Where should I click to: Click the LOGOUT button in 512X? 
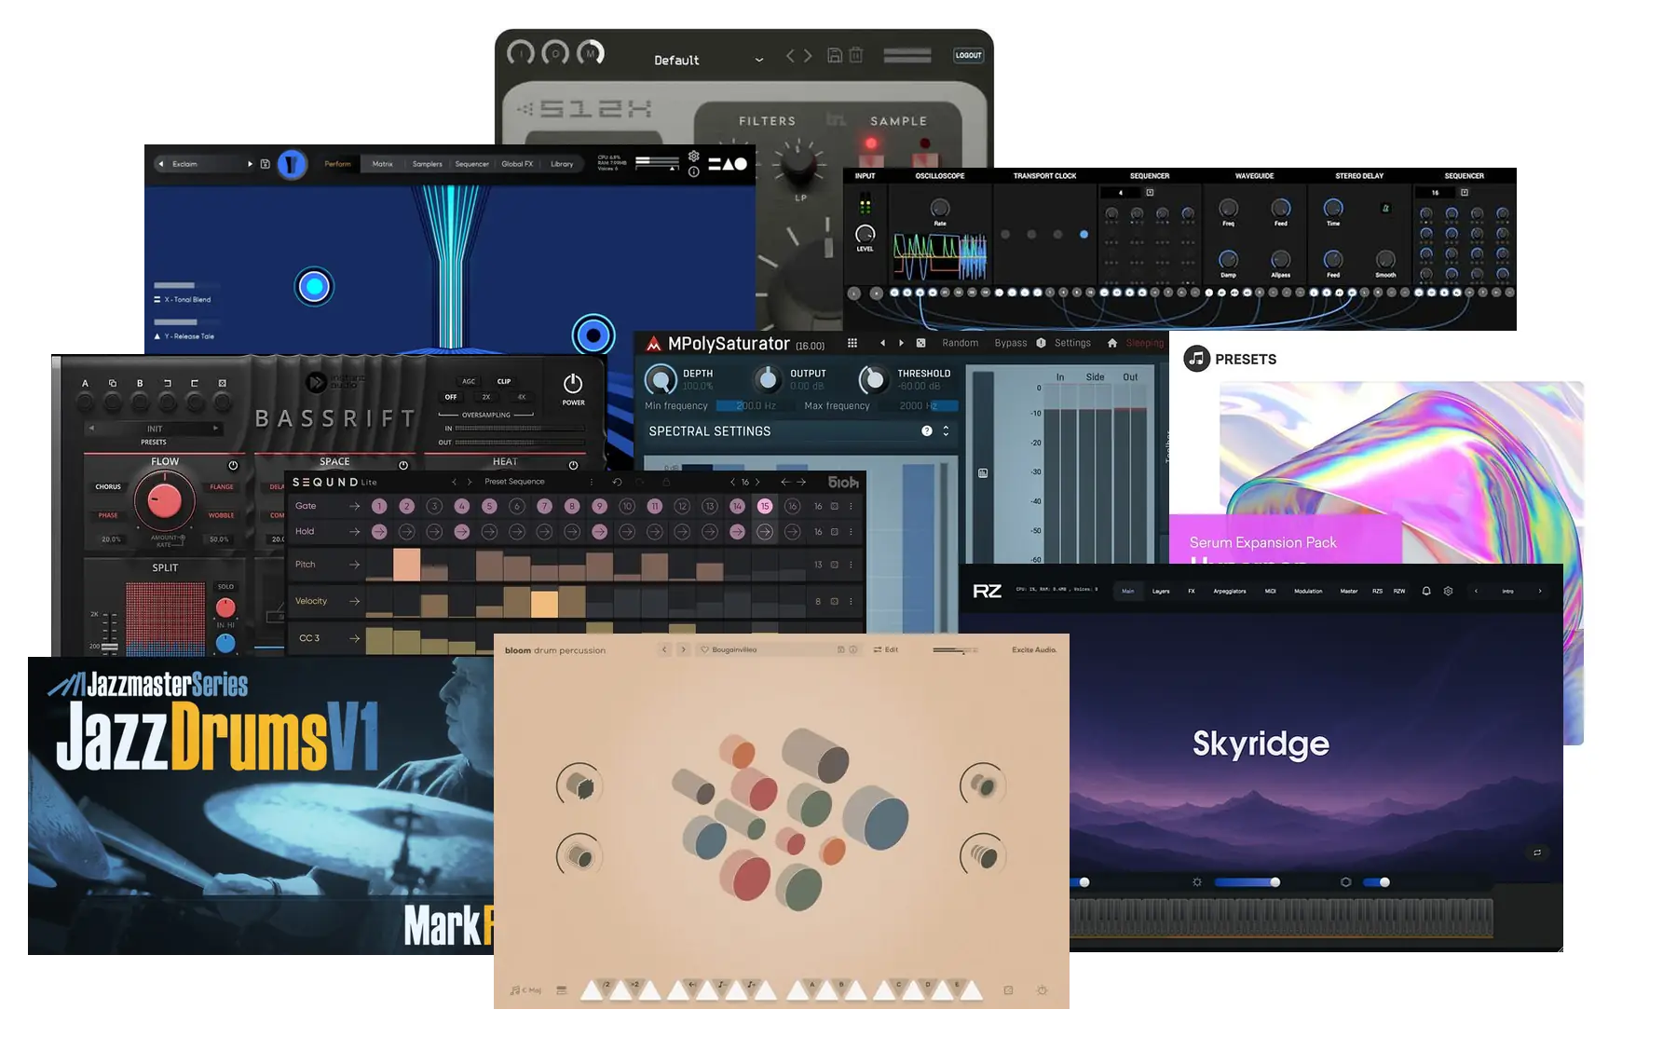pos(968,55)
